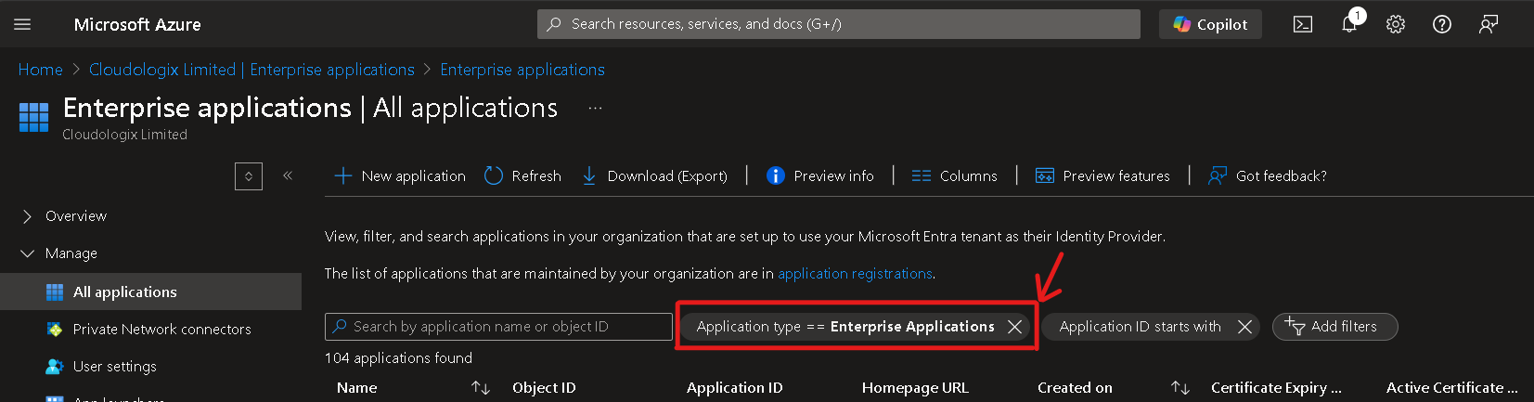This screenshot has width=1534, height=402.
Task: Remove the Application type filter with X
Action: point(1015,327)
